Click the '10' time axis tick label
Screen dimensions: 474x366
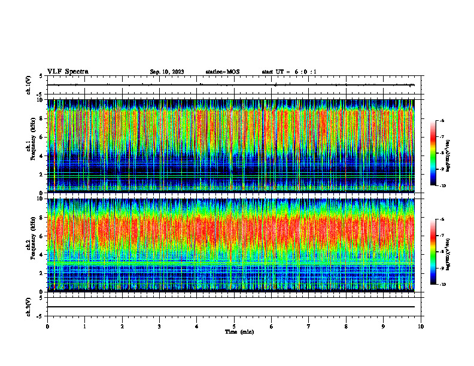[x=421, y=327]
